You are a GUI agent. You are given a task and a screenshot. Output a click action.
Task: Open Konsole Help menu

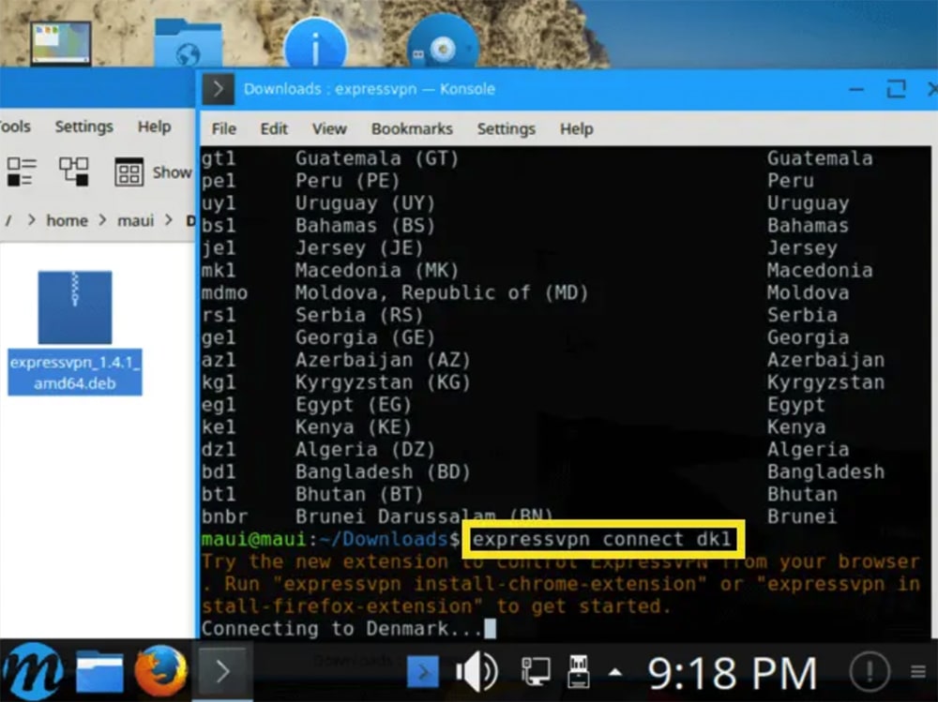click(577, 128)
